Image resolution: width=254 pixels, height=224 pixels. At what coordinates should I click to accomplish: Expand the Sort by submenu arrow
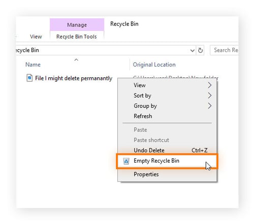point(209,95)
